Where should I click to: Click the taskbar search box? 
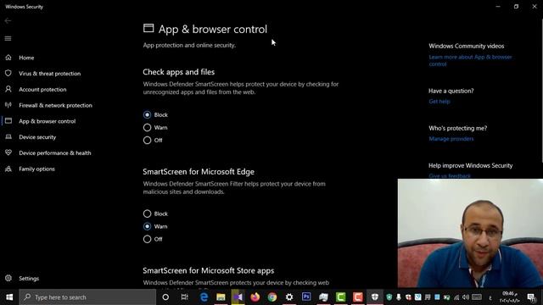coord(87,297)
